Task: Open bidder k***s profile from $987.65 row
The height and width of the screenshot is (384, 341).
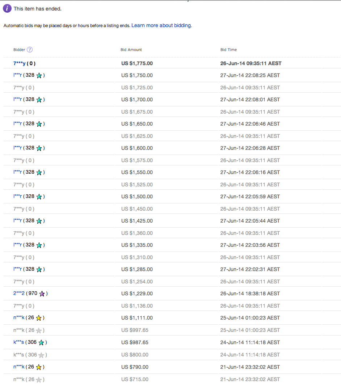Action: [x=18, y=342]
